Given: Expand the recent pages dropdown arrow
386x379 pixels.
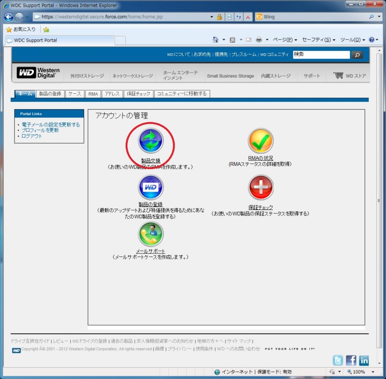Looking at the screenshot, I should [28, 17].
